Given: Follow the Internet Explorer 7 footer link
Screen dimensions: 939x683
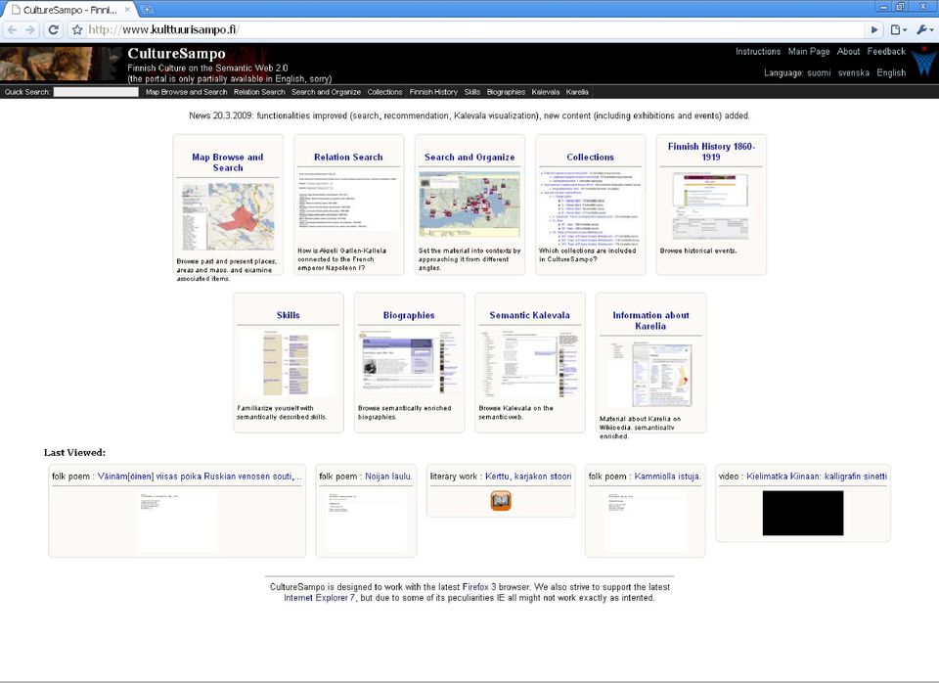Looking at the screenshot, I should tap(319, 598).
